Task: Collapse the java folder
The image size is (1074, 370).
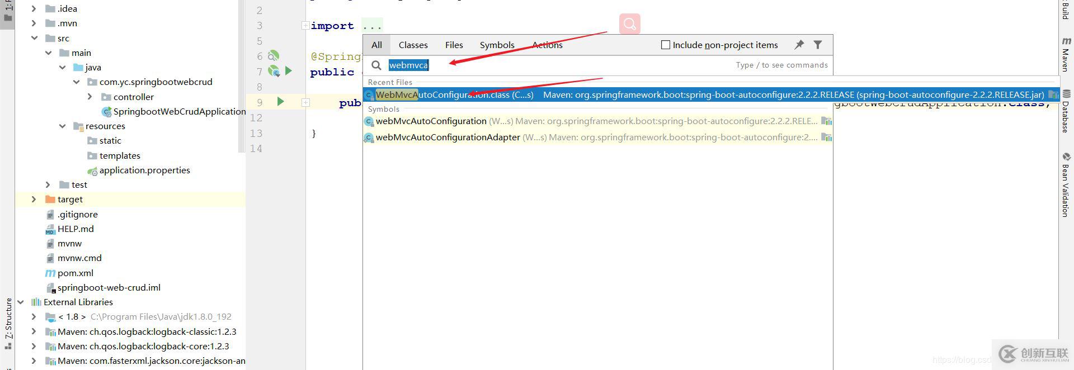Action: (x=62, y=67)
